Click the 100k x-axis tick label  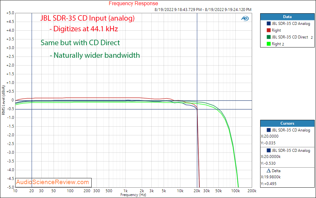tap(235, 191)
